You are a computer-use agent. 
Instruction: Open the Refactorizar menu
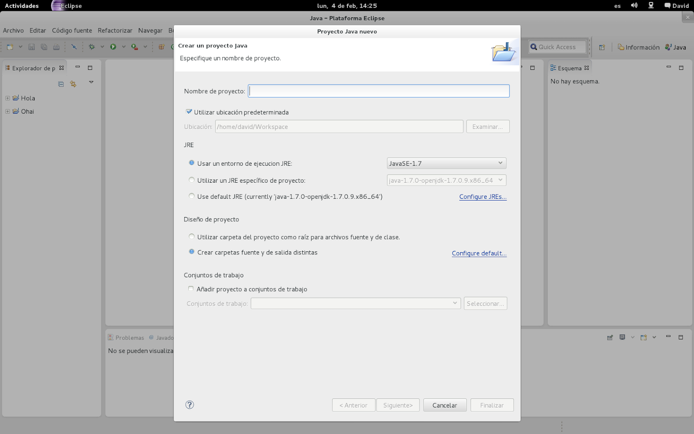(115, 30)
